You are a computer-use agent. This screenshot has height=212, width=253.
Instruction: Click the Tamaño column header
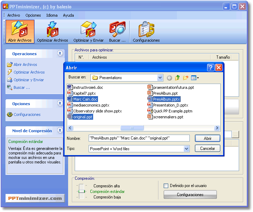(223, 57)
